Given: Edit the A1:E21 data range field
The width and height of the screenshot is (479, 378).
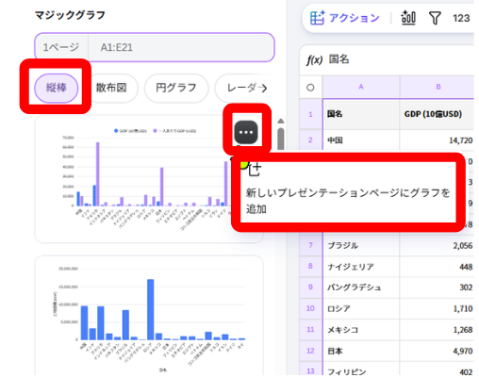Looking at the screenshot, I should point(181,47).
